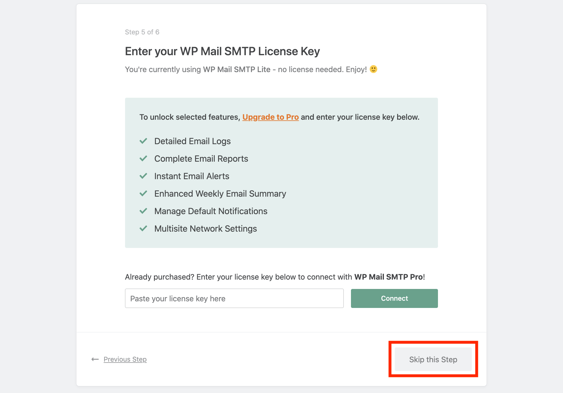This screenshot has height=393, width=563.
Task: Click the checkmark beside Detailed Email Logs
Action: [x=143, y=141]
